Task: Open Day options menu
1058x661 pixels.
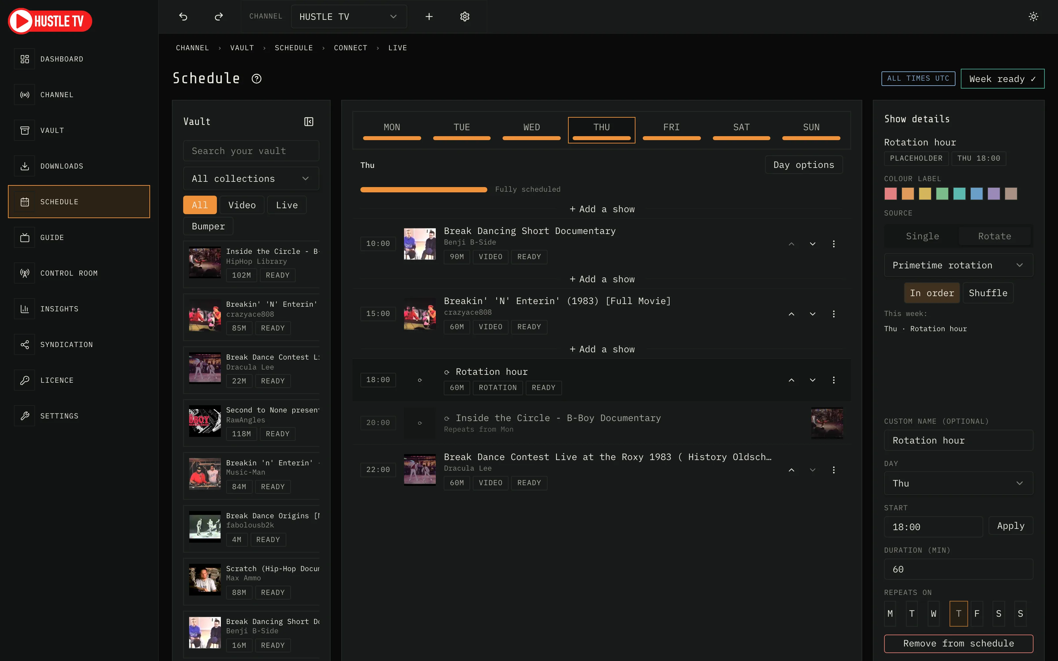Action: [803, 165]
